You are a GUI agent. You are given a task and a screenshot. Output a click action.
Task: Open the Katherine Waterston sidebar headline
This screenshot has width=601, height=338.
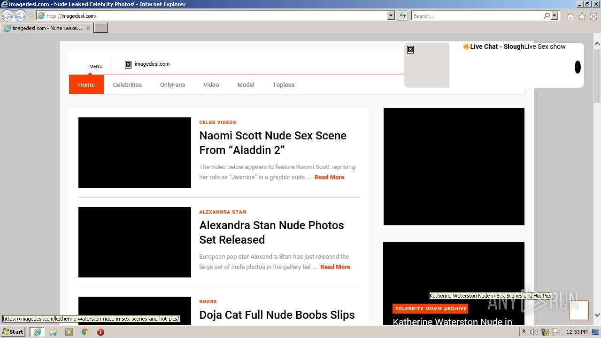452,322
